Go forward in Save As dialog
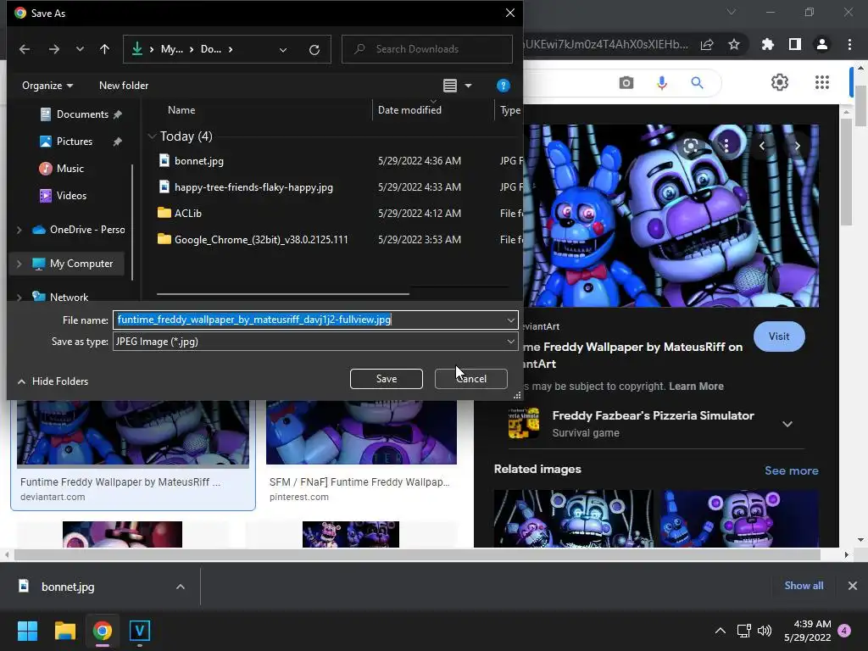The width and height of the screenshot is (868, 651). (x=53, y=49)
